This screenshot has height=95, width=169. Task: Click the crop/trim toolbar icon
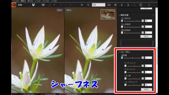[x=134, y=5]
